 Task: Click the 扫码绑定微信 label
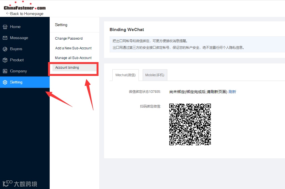point(150,106)
